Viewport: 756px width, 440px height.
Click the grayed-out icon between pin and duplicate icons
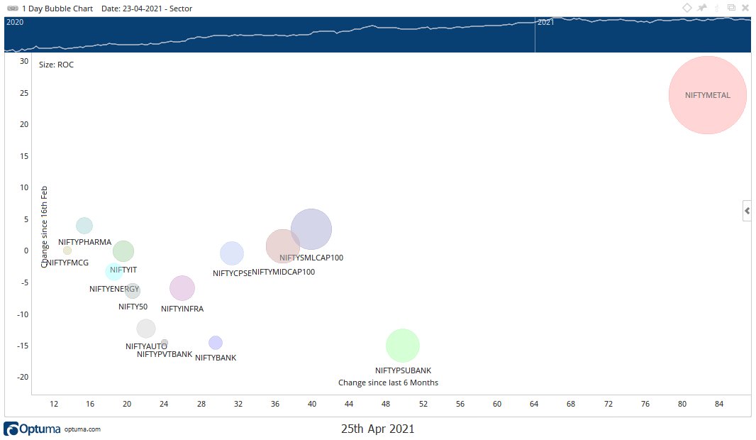[718, 7]
